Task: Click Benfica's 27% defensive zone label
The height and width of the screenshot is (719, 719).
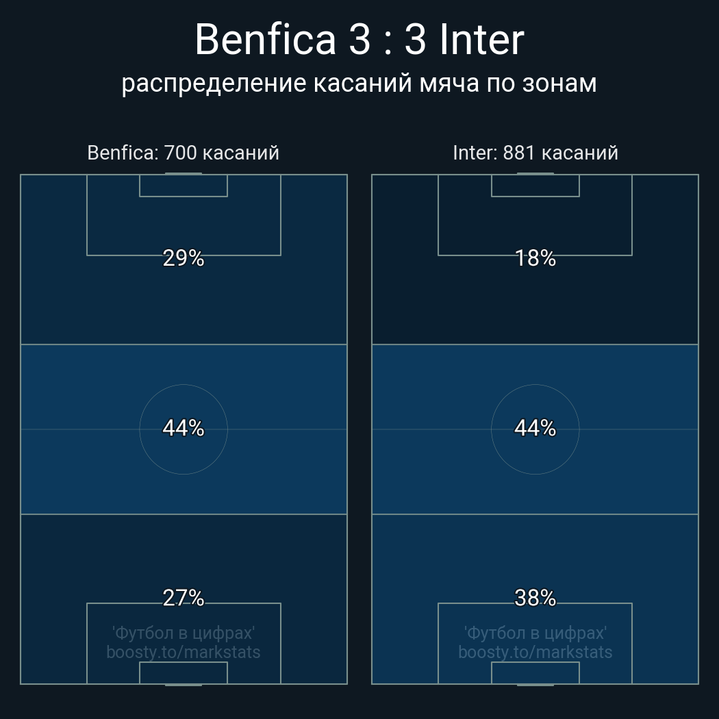Action: coord(183,598)
